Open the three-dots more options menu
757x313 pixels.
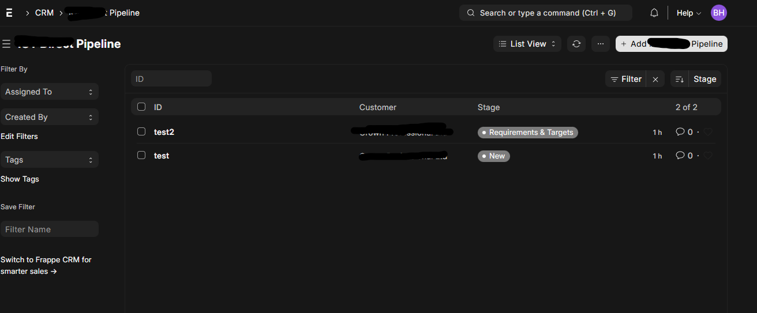pyautogui.click(x=601, y=44)
